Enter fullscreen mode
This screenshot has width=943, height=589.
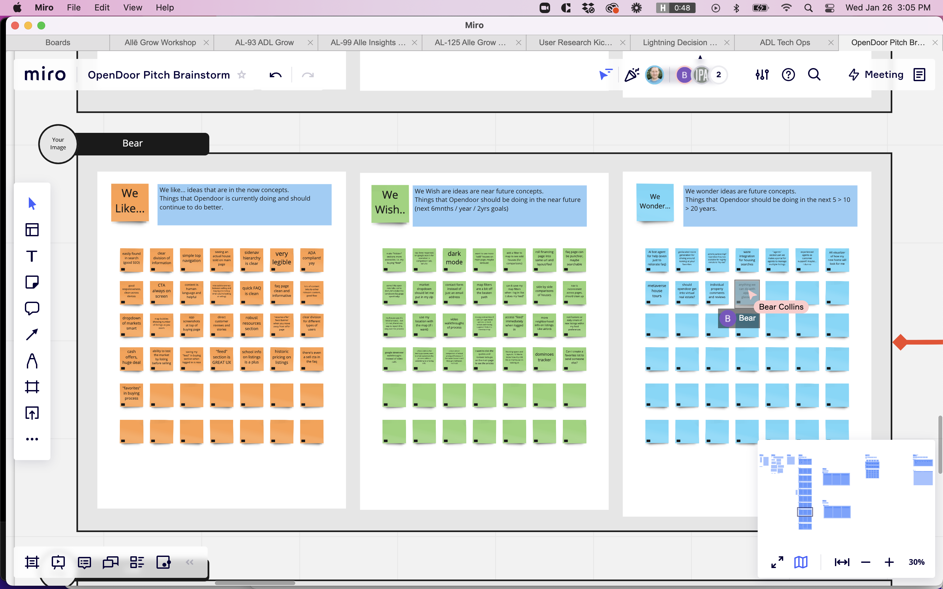tap(777, 562)
